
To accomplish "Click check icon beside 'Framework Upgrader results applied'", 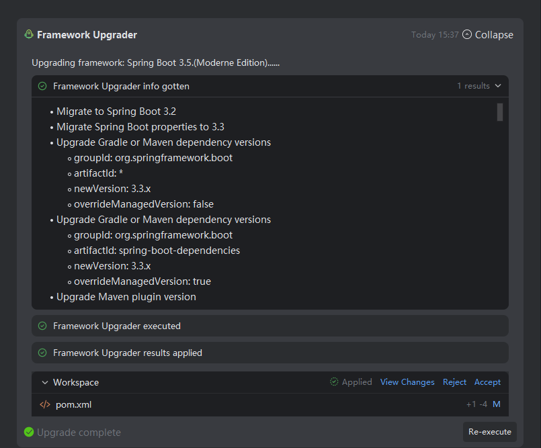I will pos(42,353).
